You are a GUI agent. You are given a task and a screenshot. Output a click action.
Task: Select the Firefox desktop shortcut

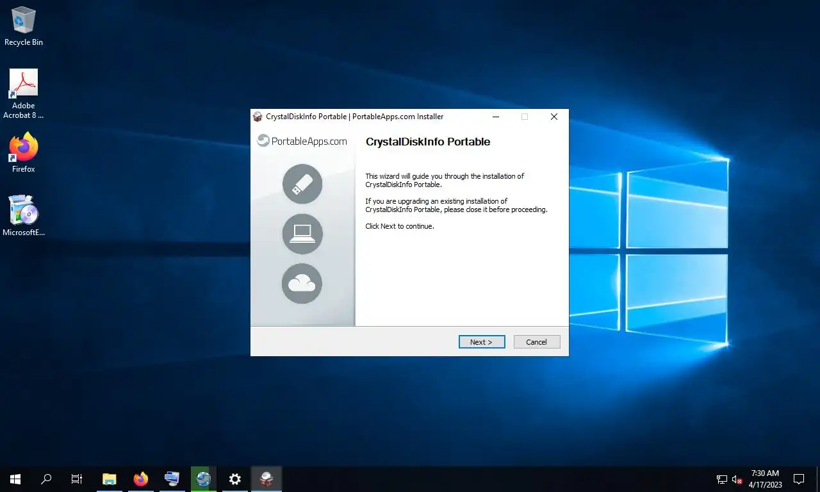[x=24, y=152]
